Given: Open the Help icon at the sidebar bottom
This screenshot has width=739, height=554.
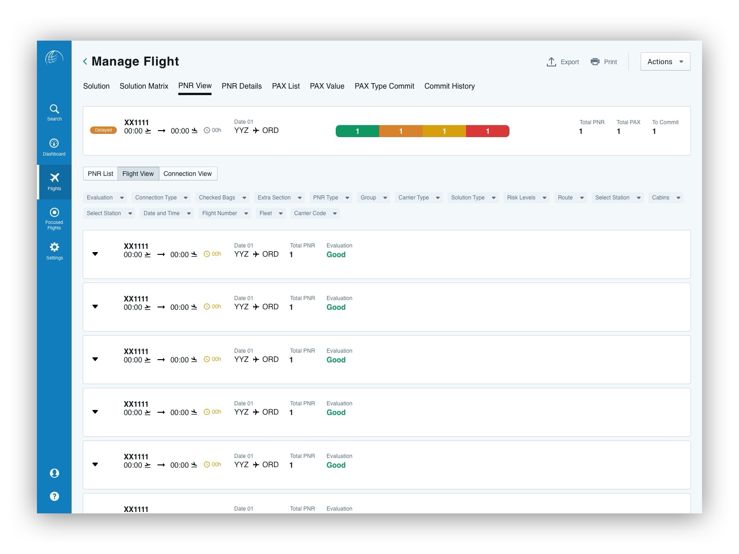Looking at the screenshot, I should click(54, 496).
